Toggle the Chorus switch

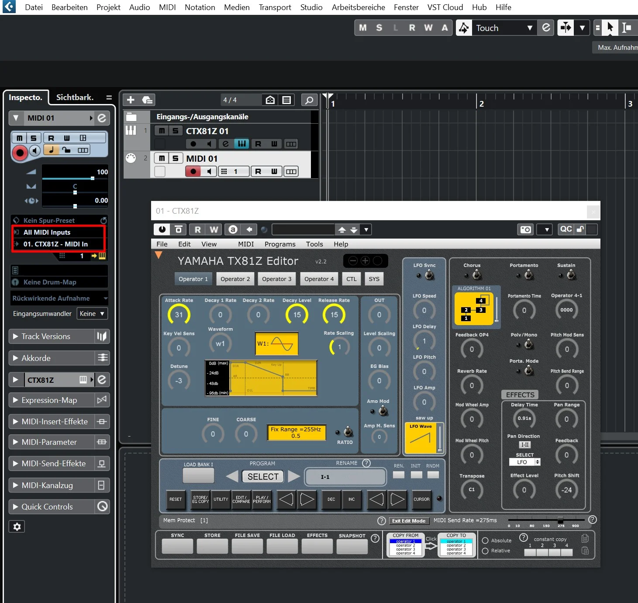pyautogui.click(x=476, y=275)
